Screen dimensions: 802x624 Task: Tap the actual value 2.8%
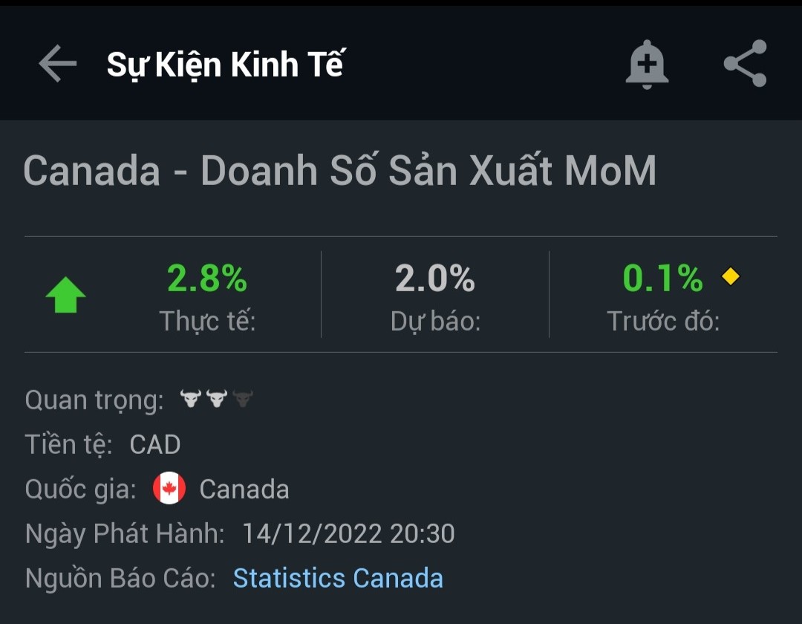click(x=208, y=279)
